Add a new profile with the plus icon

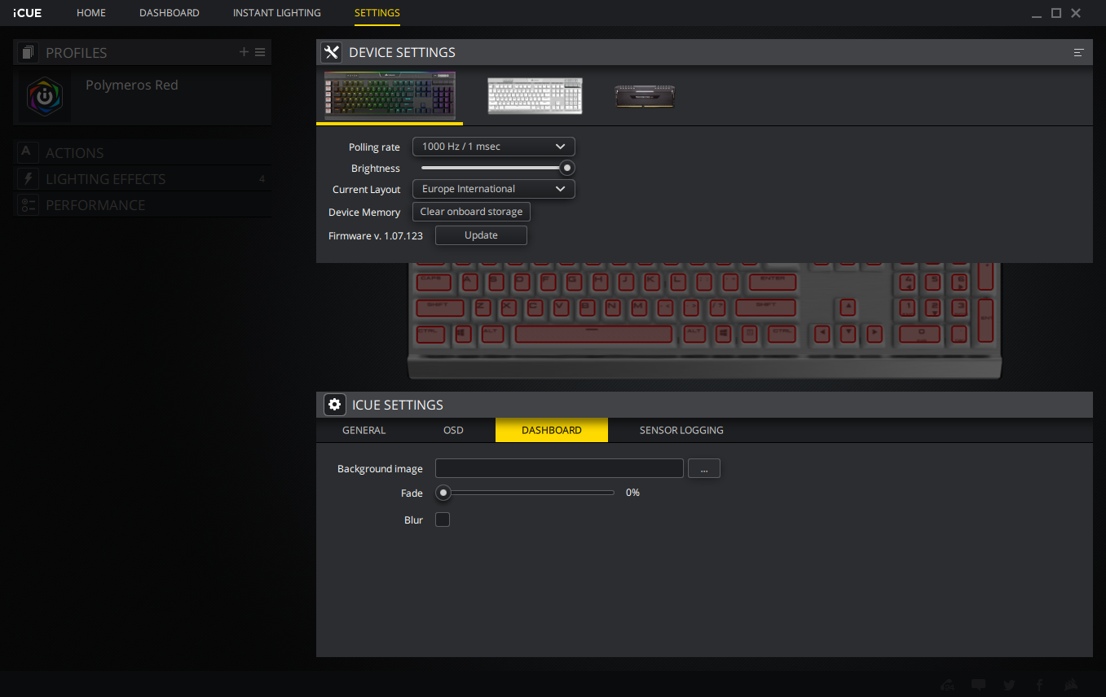pyautogui.click(x=244, y=52)
